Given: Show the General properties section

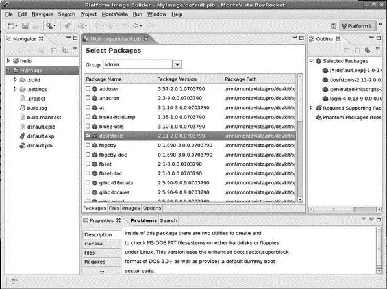Looking at the screenshot, I should [102, 244].
